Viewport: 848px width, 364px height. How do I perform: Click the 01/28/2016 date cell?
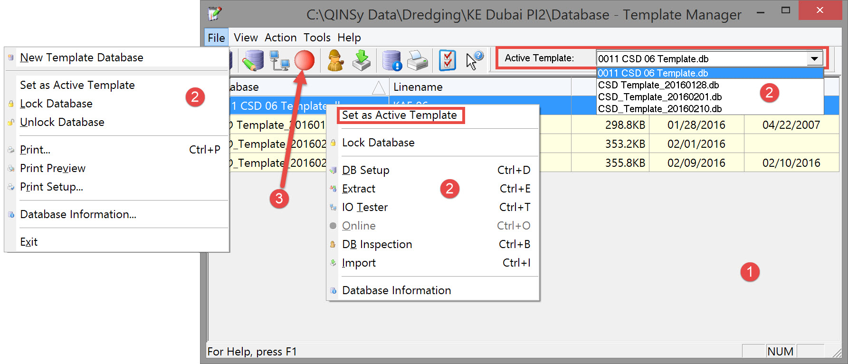[x=696, y=125]
